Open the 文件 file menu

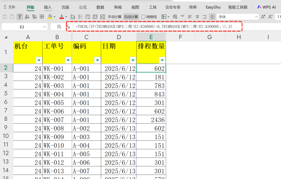[10, 7]
